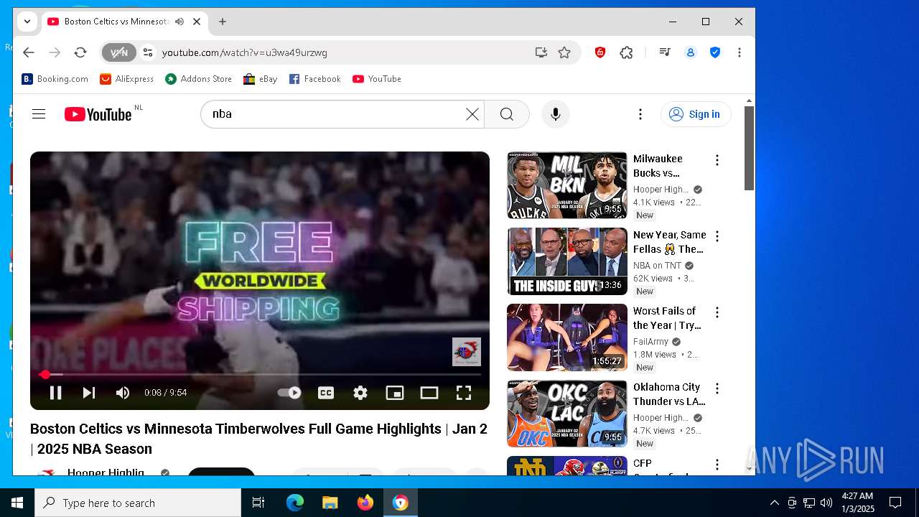The image size is (919, 517).
Task: Open tab search dropdown arrow
Action: click(27, 22)
